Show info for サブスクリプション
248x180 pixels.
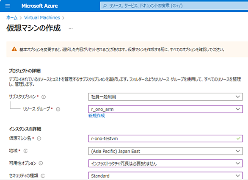tap(44, 97)
